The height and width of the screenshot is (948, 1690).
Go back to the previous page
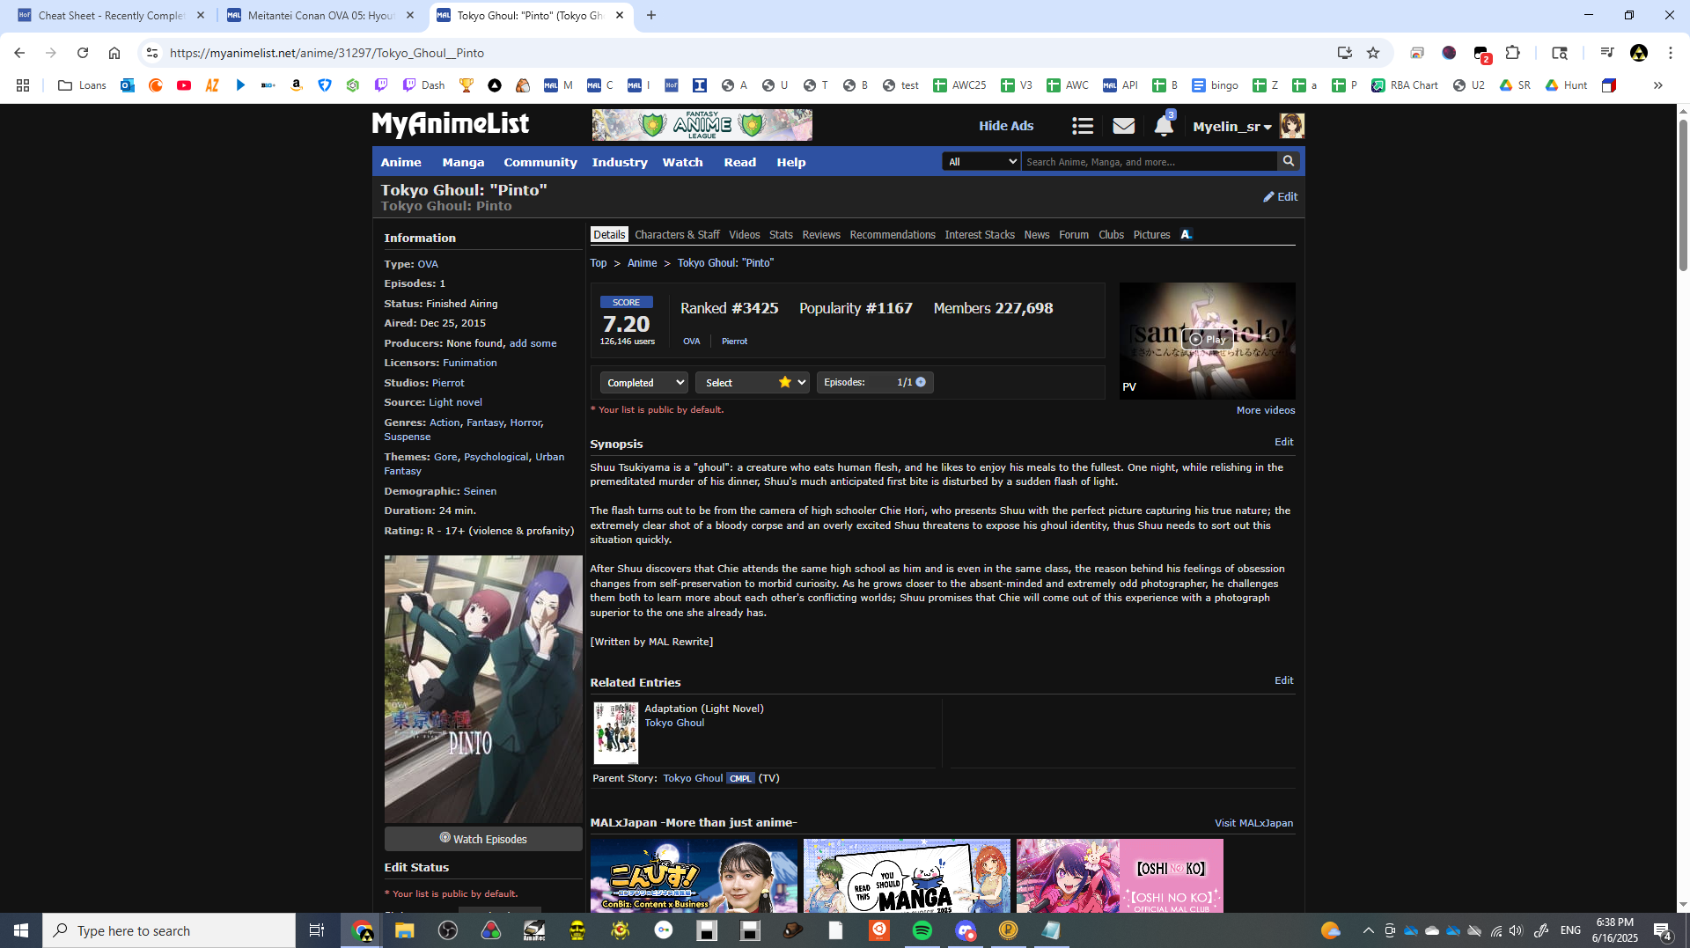[19, 53]
